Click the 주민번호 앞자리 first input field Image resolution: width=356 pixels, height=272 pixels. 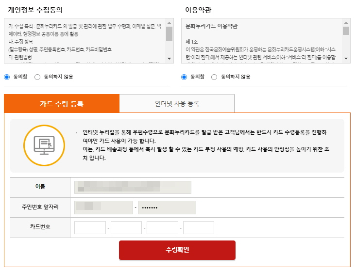(x=103, y=208)
